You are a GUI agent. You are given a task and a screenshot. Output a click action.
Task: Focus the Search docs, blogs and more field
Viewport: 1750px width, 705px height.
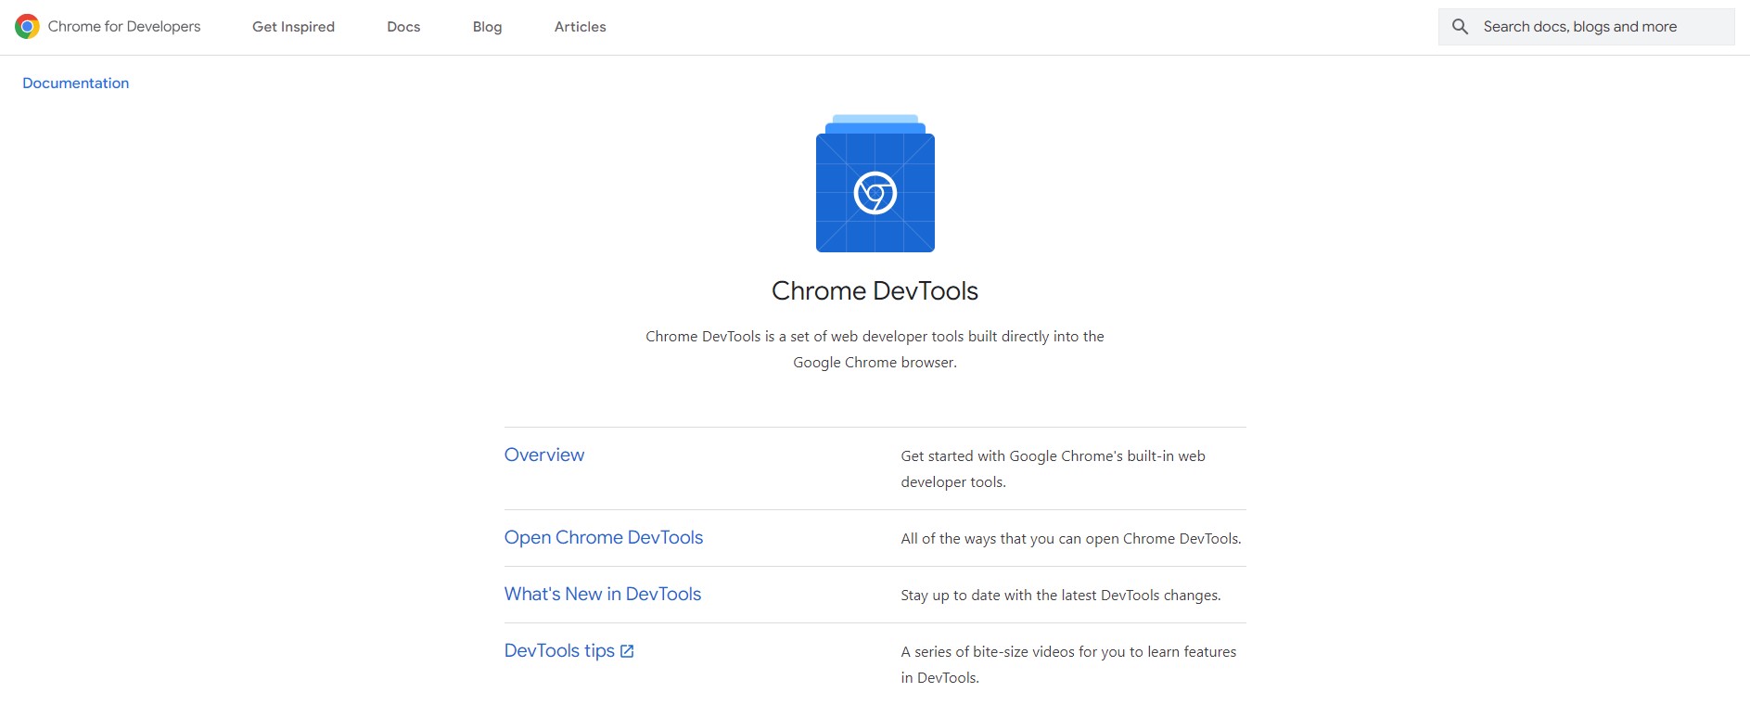(x=1595, y=27)
